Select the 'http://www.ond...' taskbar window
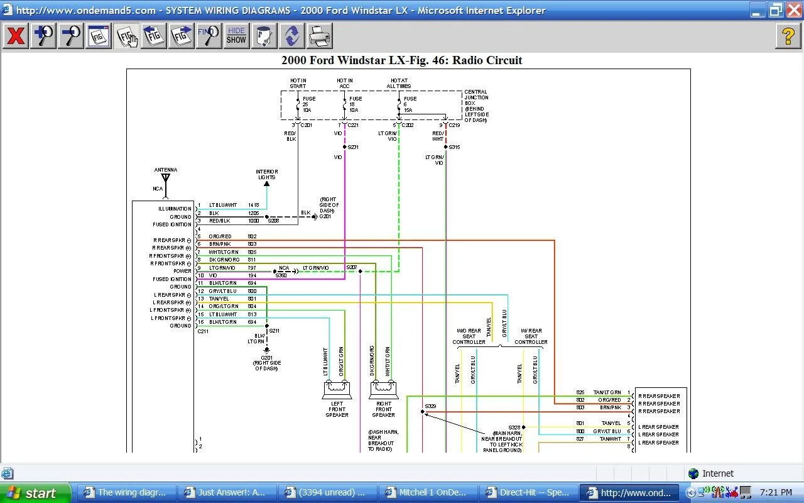Screen dimensions: 804x503 coord(630,492)
